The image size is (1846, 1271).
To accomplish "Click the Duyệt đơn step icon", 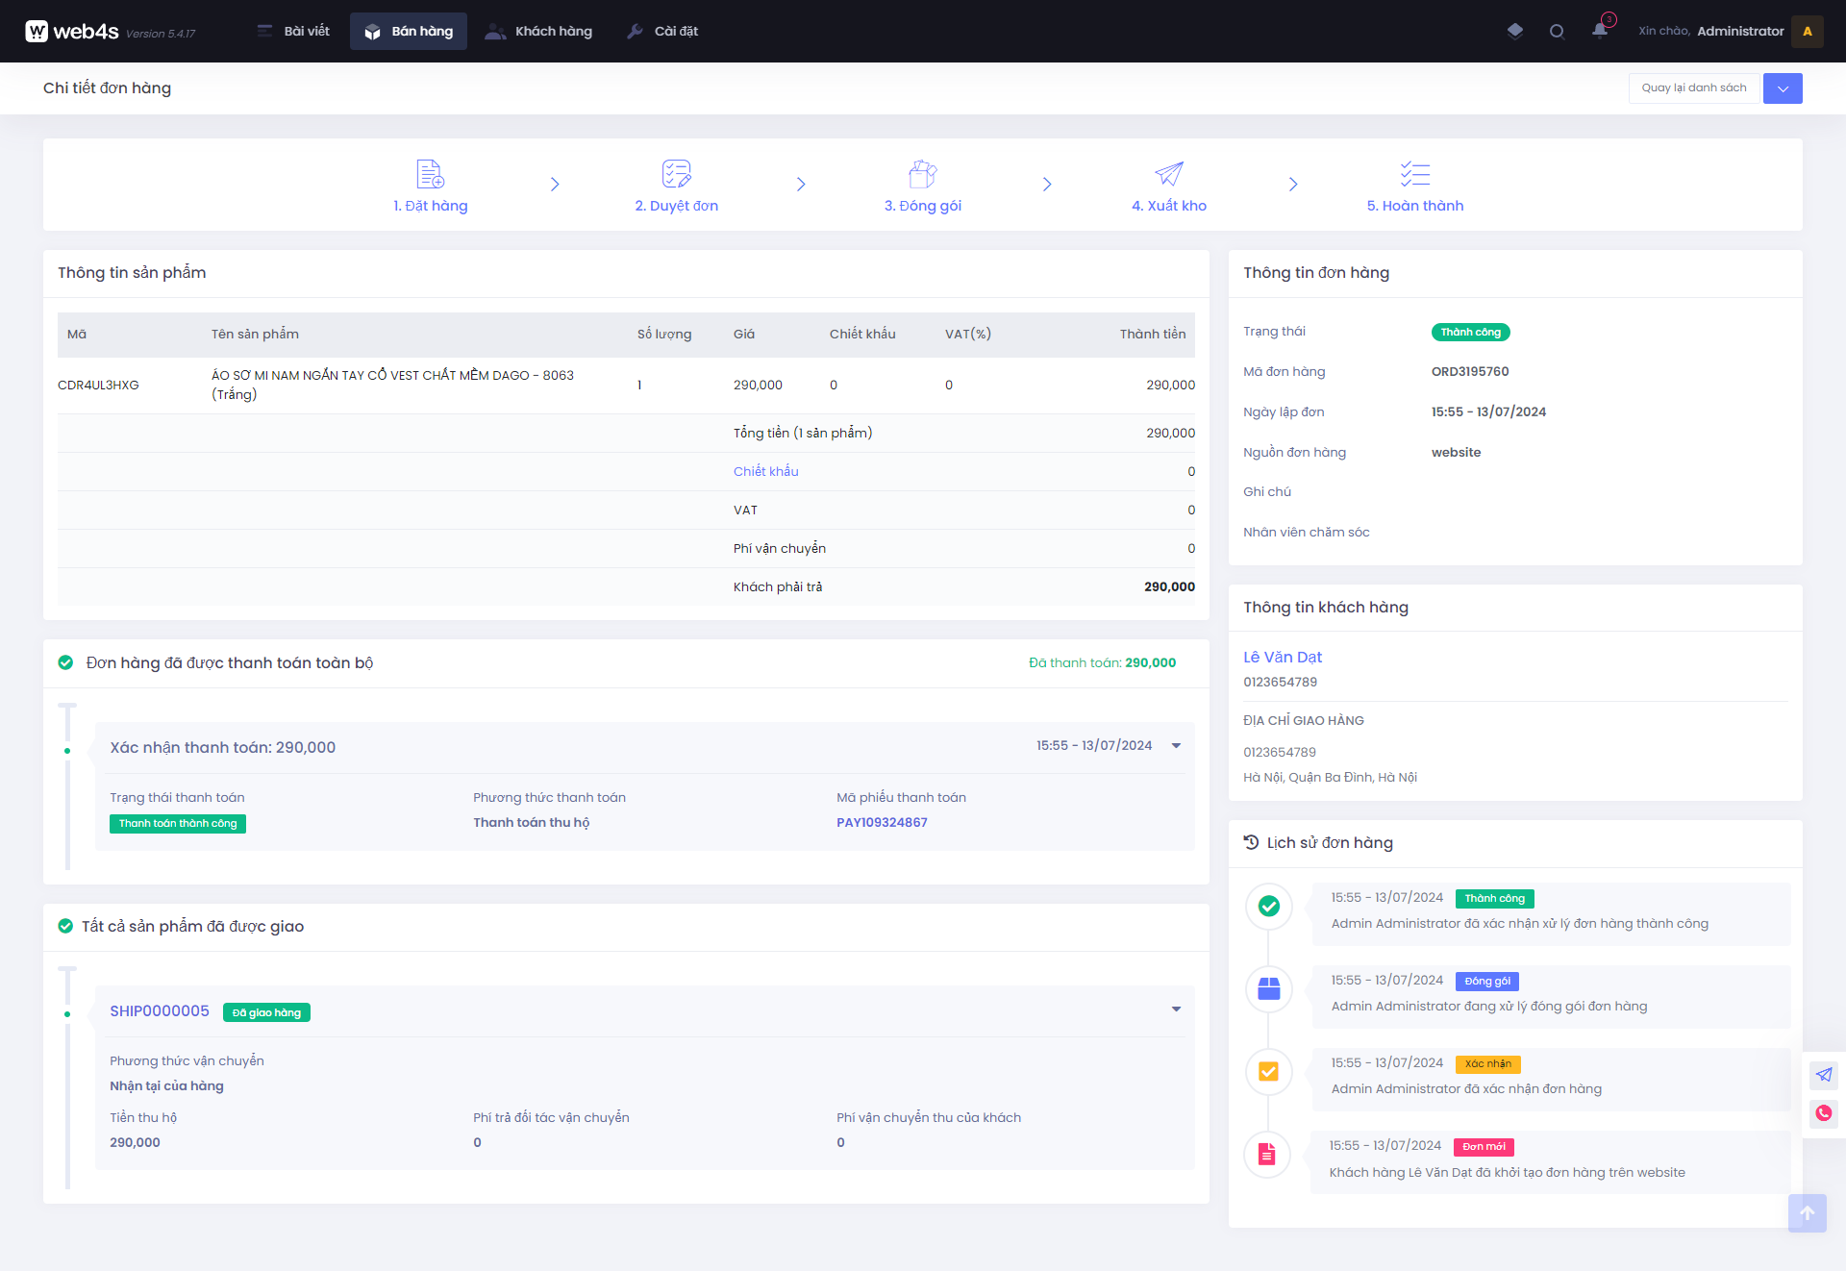I will (676, 174).
